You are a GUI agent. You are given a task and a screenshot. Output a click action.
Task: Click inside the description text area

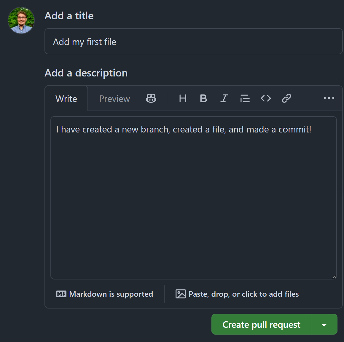point(193,198)
